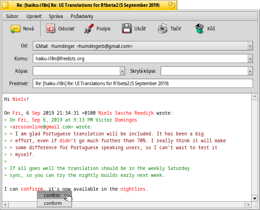Click the Odoslať send stamp icon
The width and height of the screenshot is (260, 210).
pos(50,29)
